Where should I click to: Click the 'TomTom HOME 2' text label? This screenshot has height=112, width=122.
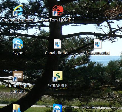(58, 20)
